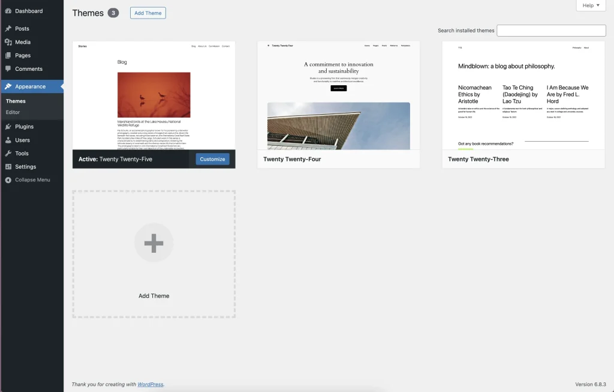Click Collapse Menu text
The width and height of the screenshot is (614, 392).
[32, 180]
